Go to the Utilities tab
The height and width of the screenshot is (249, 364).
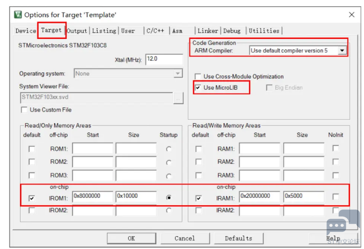click(264, 31)
